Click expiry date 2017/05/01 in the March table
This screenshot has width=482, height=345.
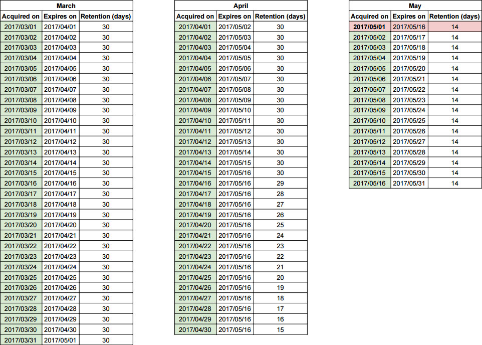[60, 340]
